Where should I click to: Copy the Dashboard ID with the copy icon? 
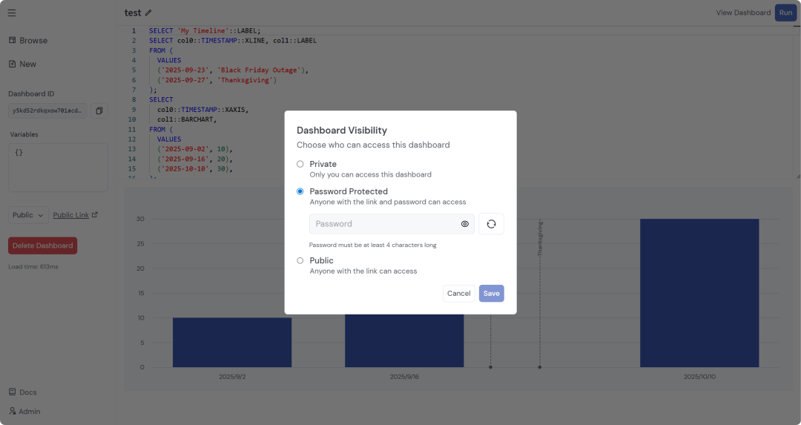99,111
